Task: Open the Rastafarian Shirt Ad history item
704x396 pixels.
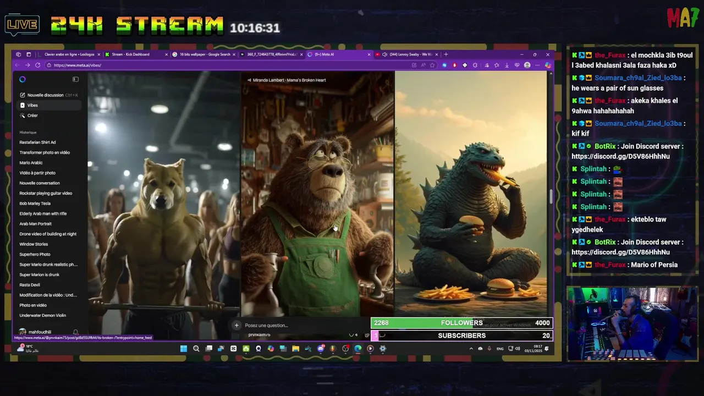Action: 37,142
